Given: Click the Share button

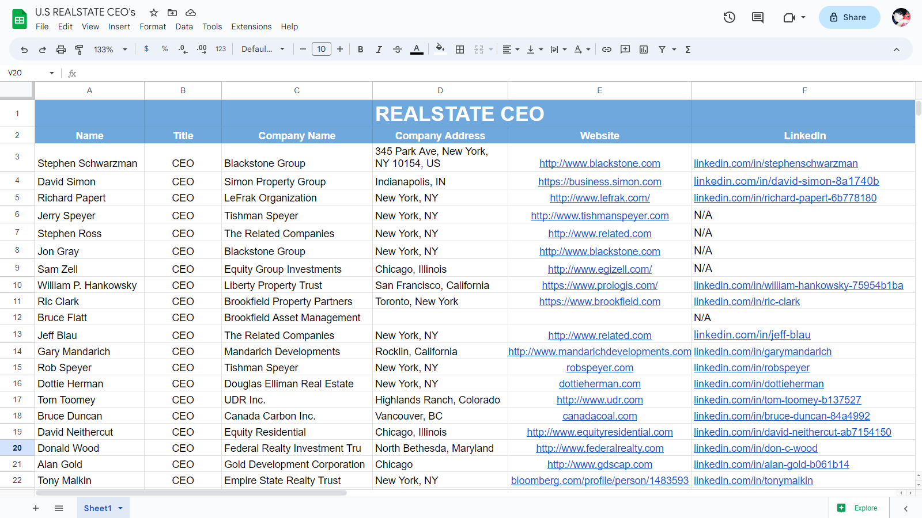Looking at the screenshot, I should (849, 17).
